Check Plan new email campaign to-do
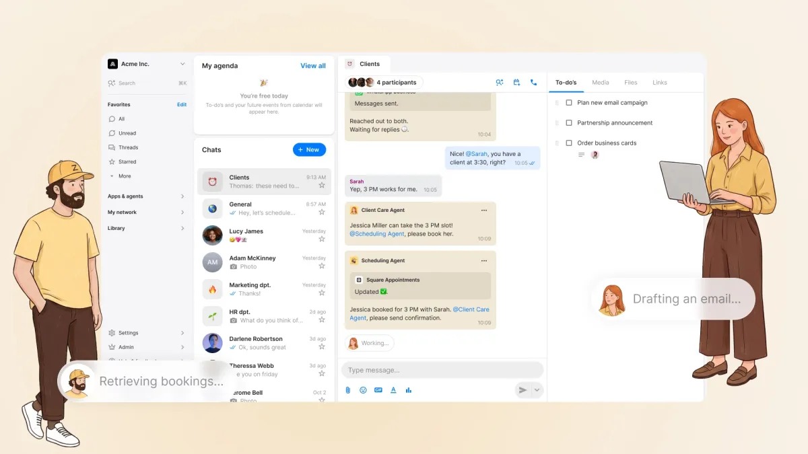Image resolution: width=808 pixels, height=454 pixels. [x=569, y=103]
